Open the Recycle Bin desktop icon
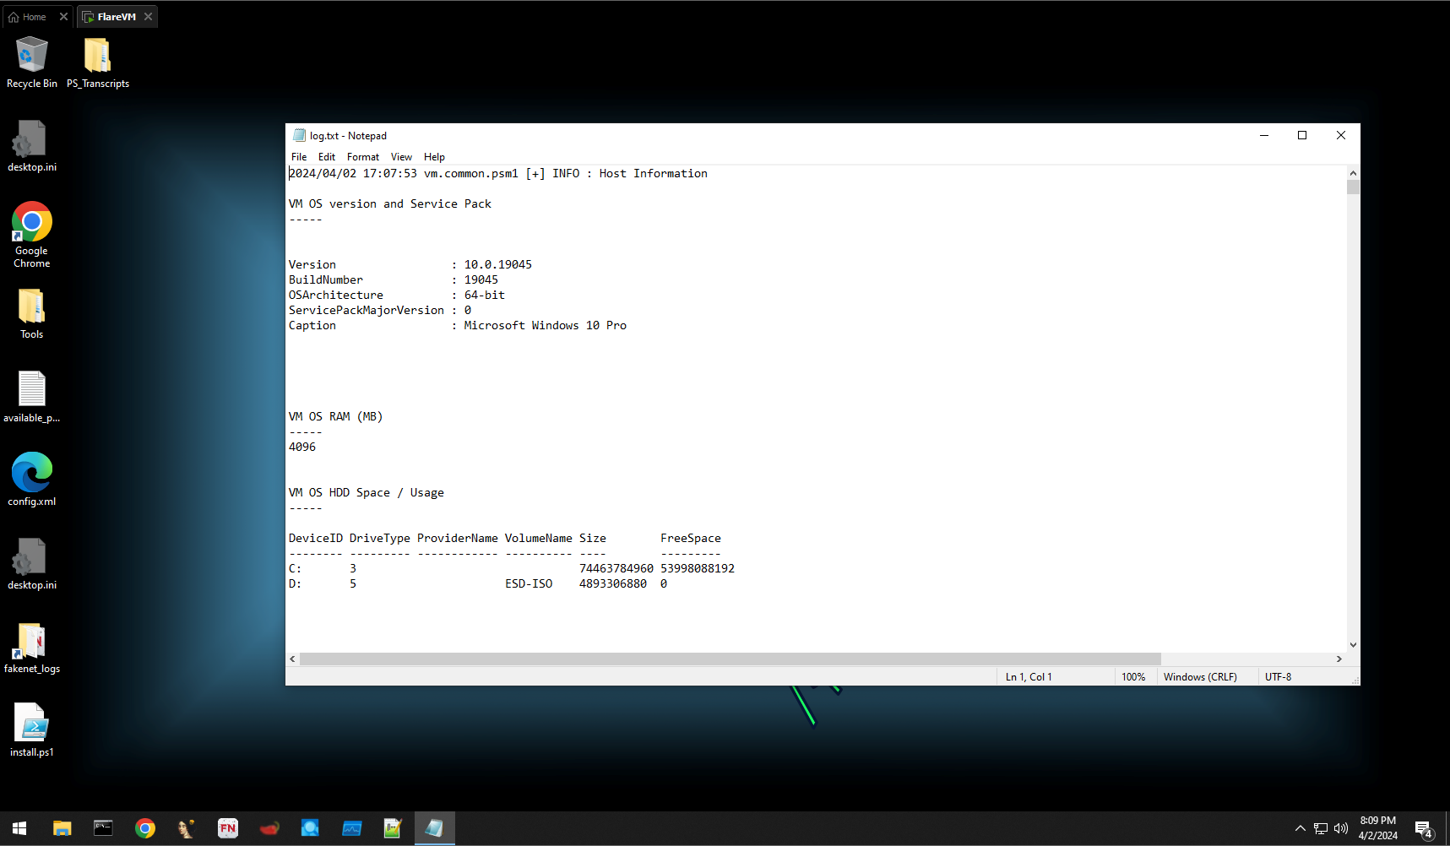 coord(32,62)
